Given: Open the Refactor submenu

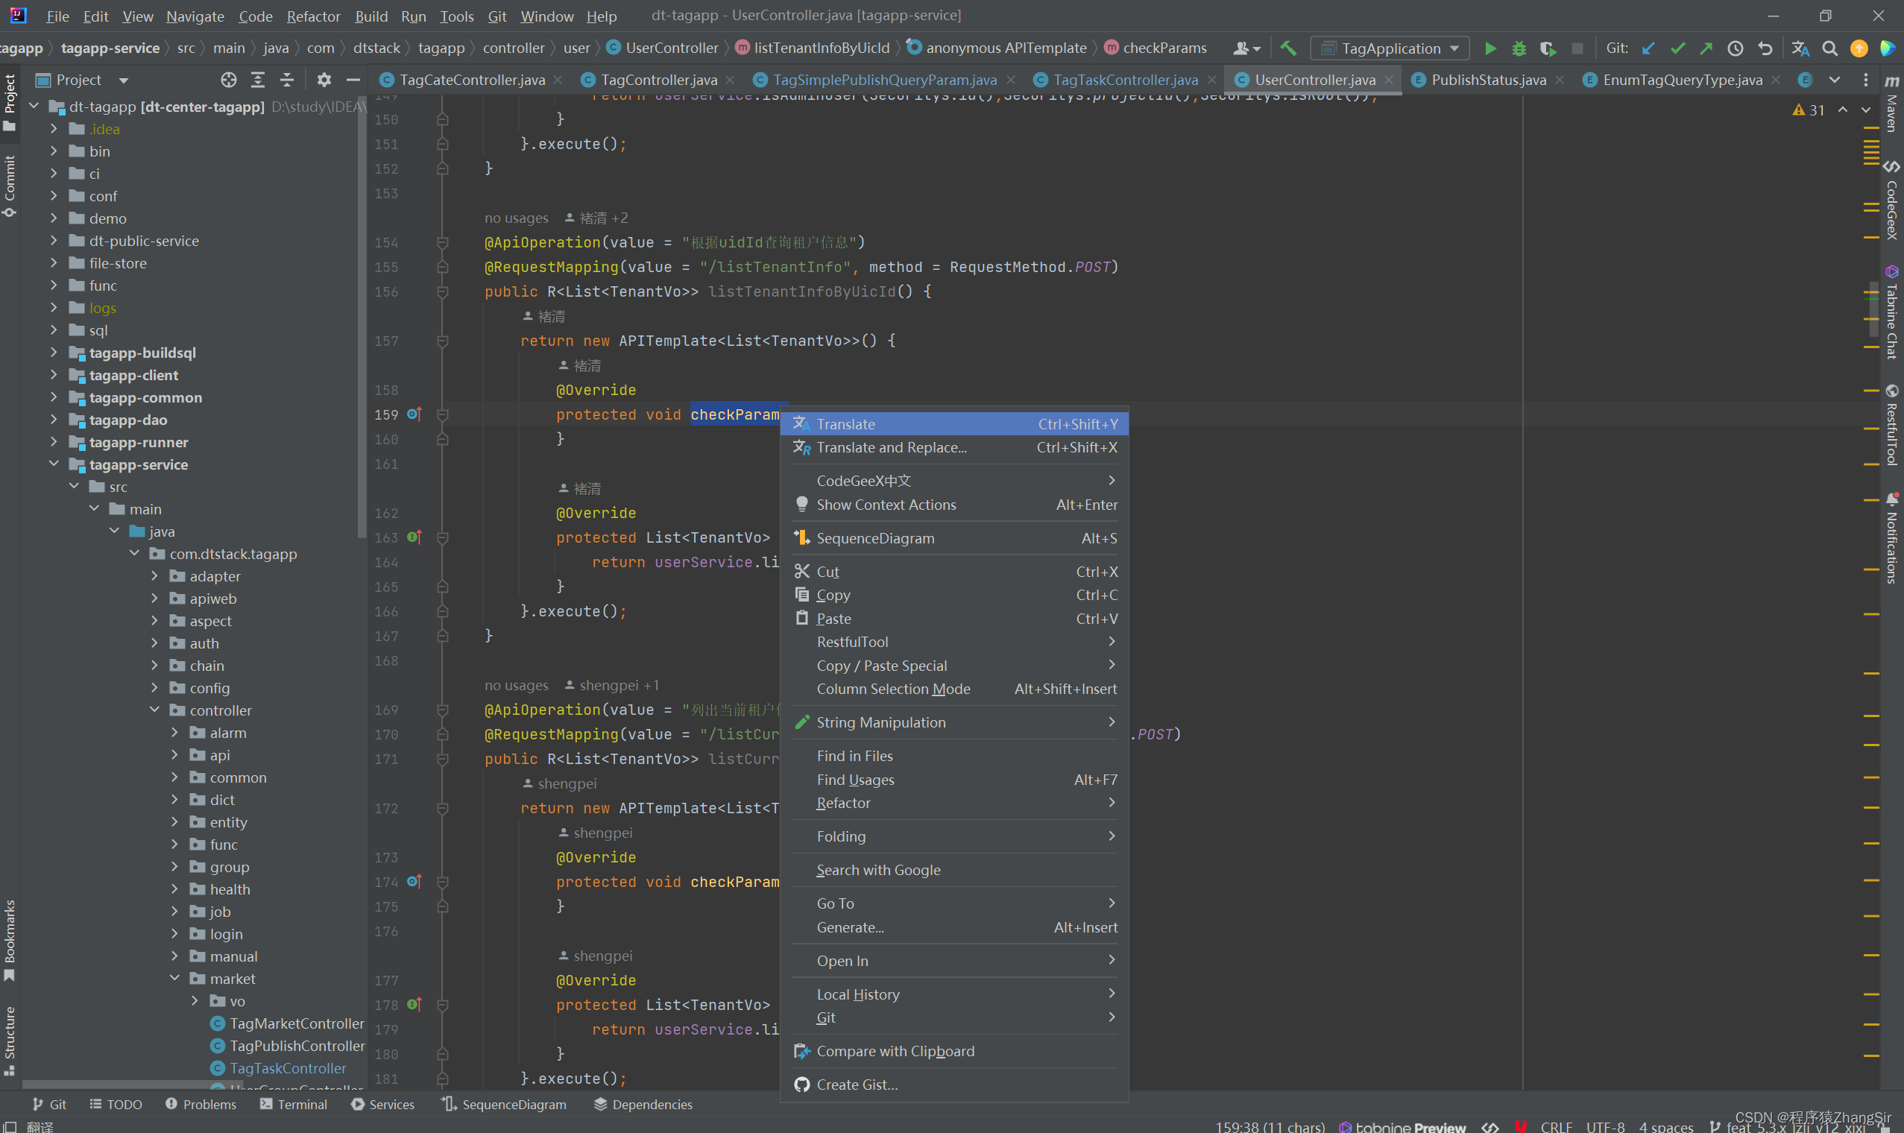Looking at the screenshot, I should click(954, 804).
